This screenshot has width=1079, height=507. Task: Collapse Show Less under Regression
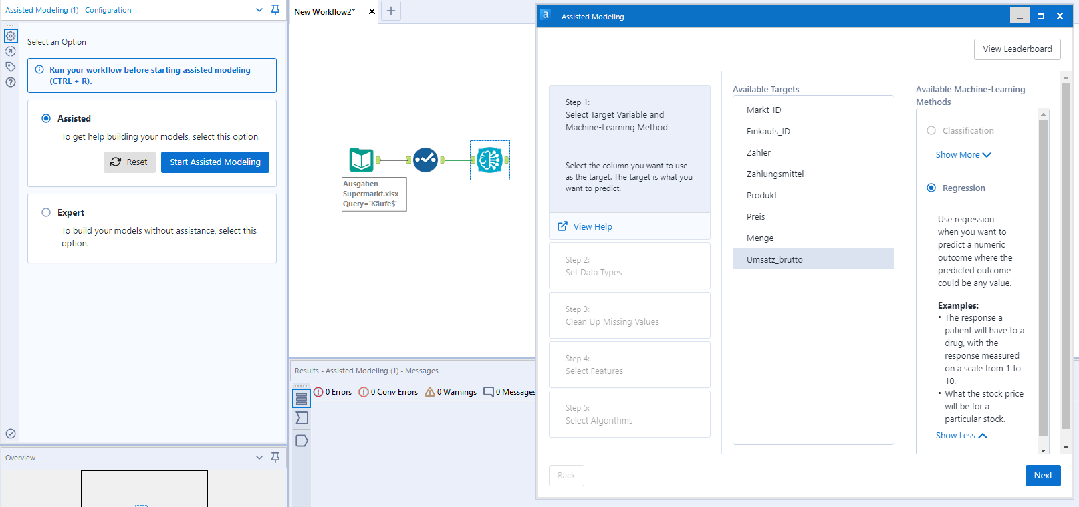click(961, 435)
